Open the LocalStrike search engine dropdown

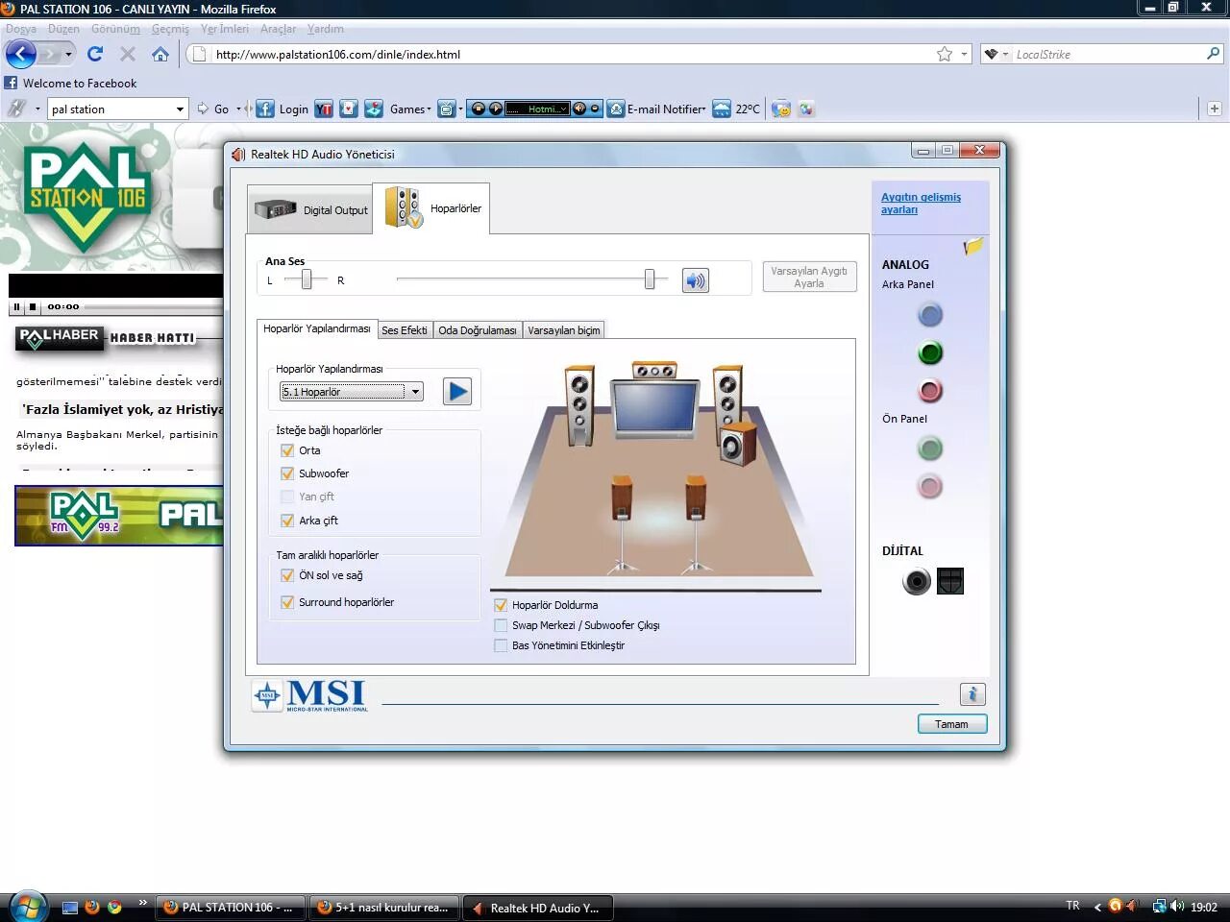pyautogui.click(x=1005, y=55)
